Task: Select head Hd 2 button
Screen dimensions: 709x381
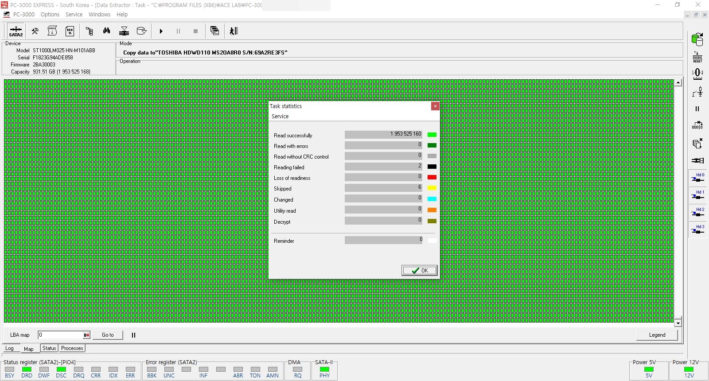Action: (698, 212)
